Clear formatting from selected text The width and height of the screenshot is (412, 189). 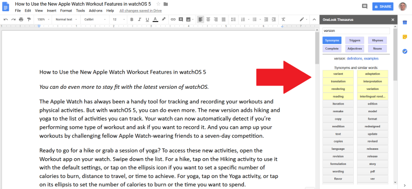(283, 19)
